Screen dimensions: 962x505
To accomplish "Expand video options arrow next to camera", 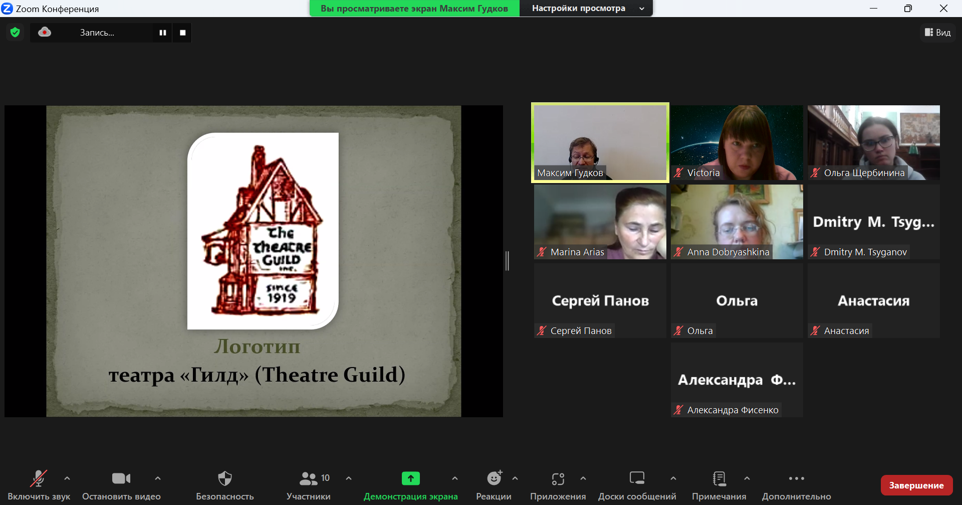I will tap(158, 478).
